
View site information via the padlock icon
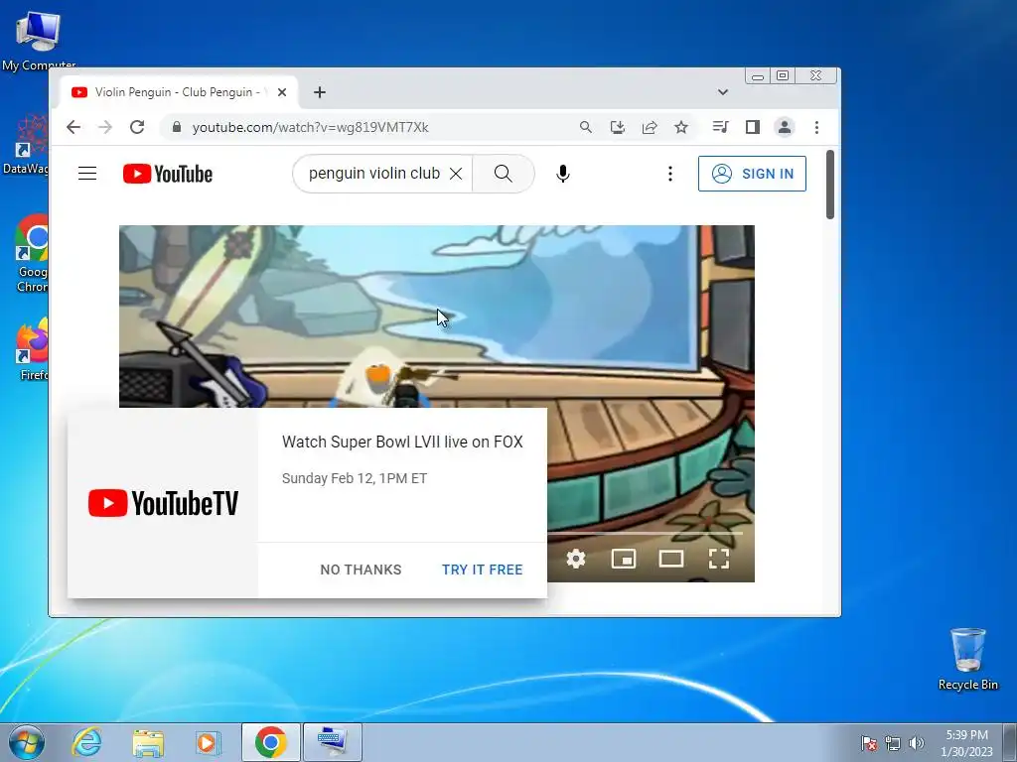[x=177, y=127]
